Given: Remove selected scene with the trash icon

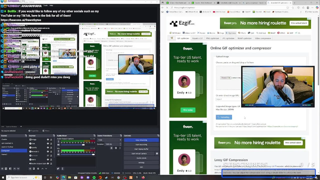Looking at the screenshot, I should coord(6,168).
